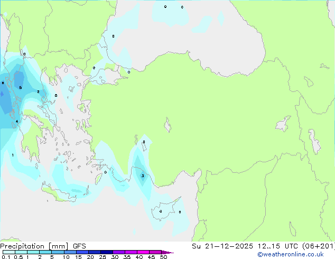The image size is (335, 259).
Task: Click the 30–35 mm purple legend swatch
Action: (119, 252)
